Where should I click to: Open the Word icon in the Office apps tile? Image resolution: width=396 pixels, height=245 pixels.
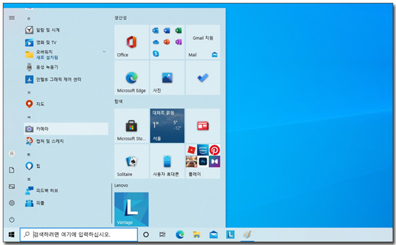[167, 31]
